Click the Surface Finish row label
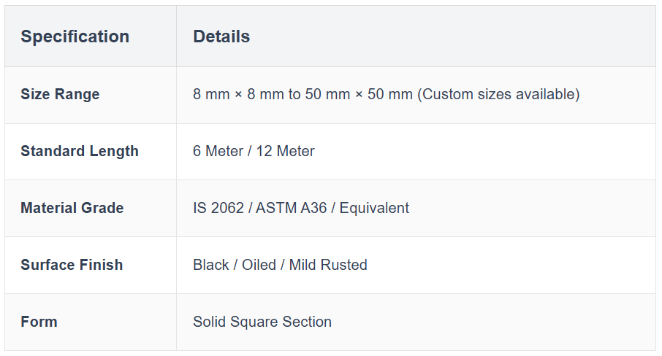The image size is (662, 356). pyautogui.click(x=72, y=265)
